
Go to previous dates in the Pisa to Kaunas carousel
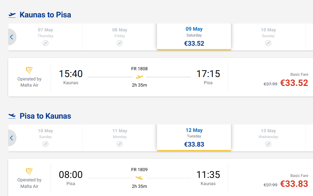point(12,138)
